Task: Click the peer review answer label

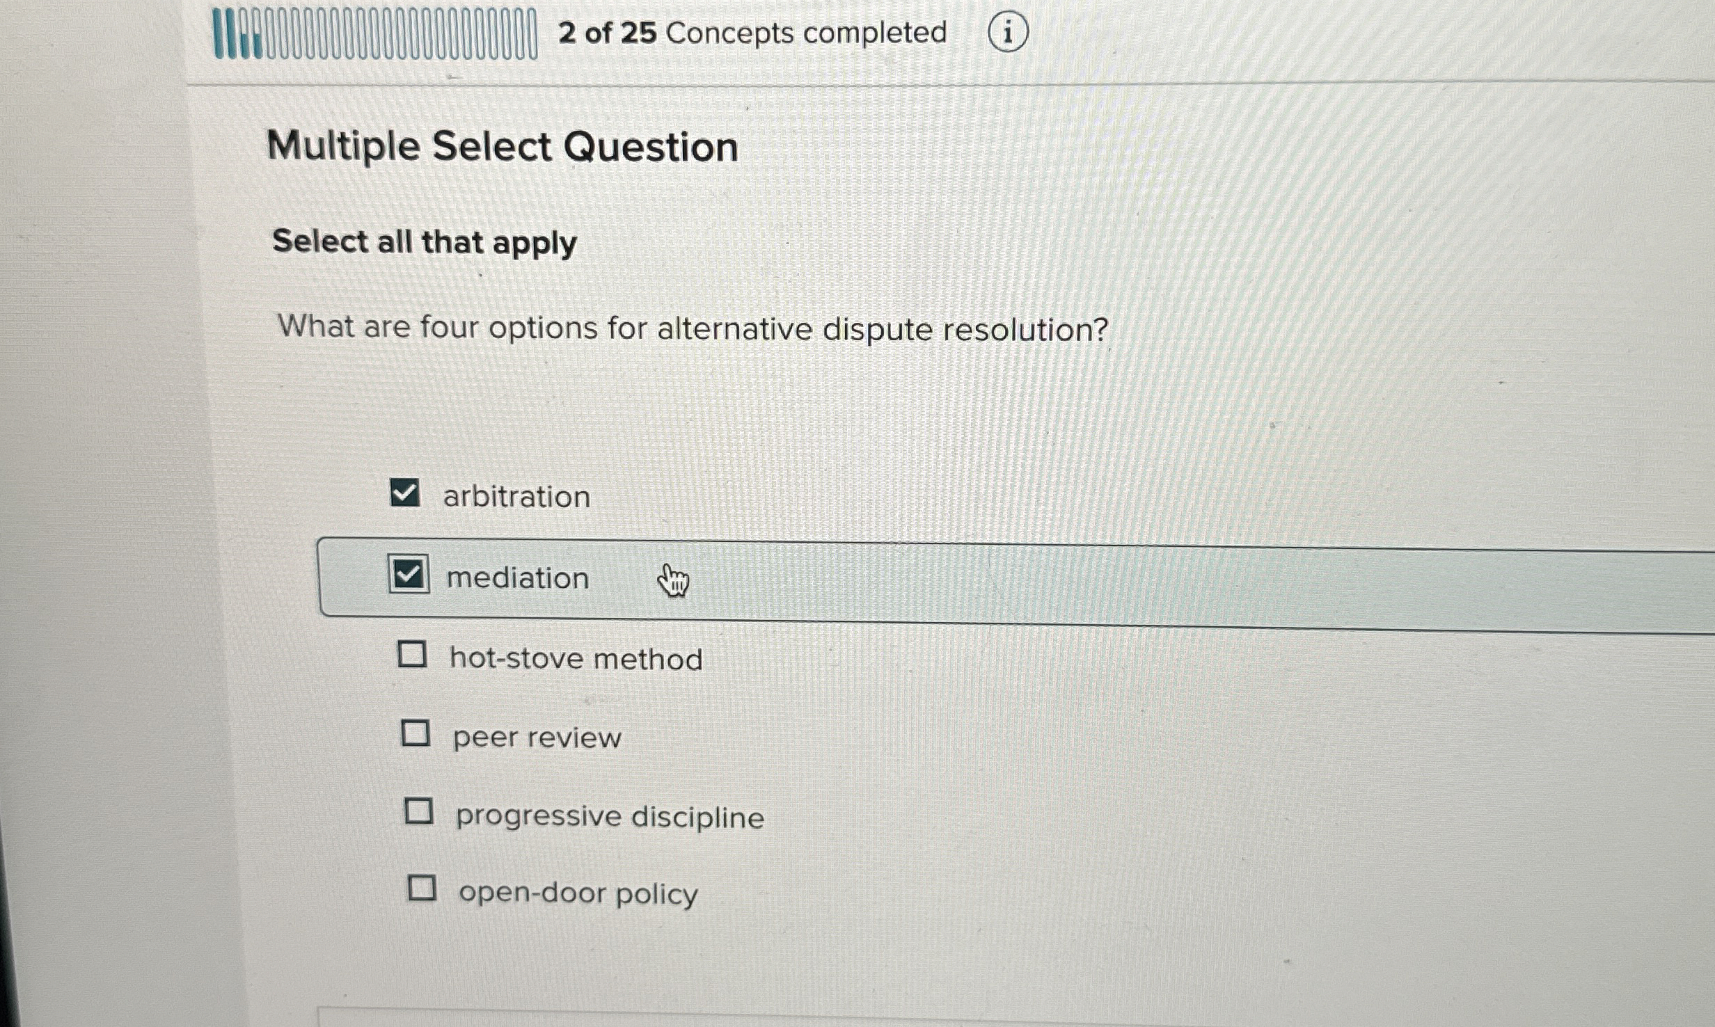Action: pyautogui.click(x=535, y=738)
